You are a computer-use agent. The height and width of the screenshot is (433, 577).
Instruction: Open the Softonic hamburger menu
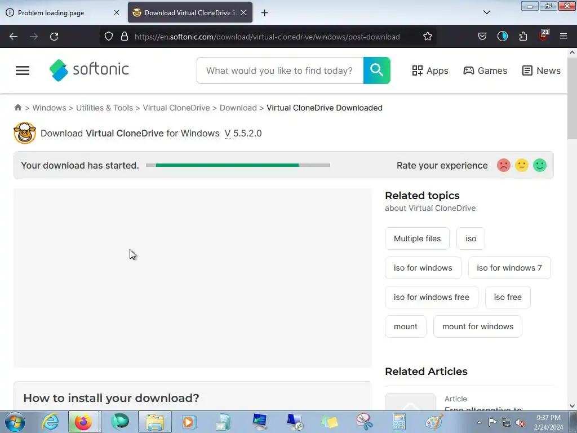23,70
